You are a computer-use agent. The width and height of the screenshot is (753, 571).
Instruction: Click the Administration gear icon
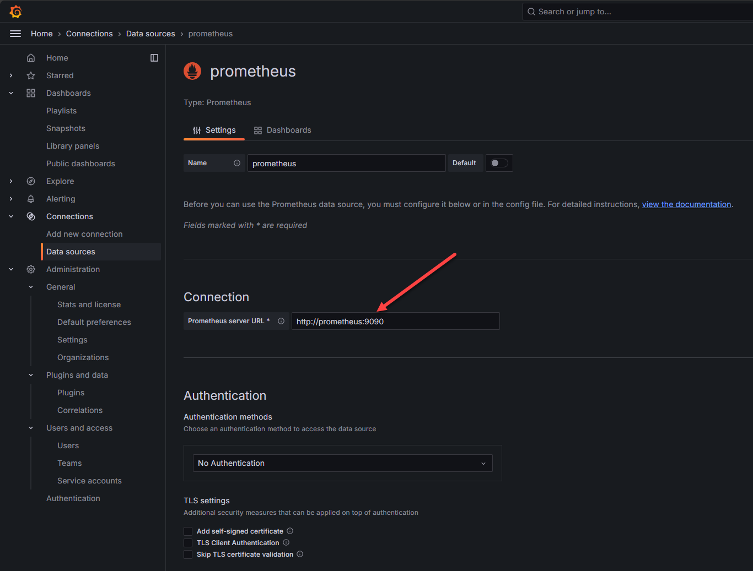31,269
